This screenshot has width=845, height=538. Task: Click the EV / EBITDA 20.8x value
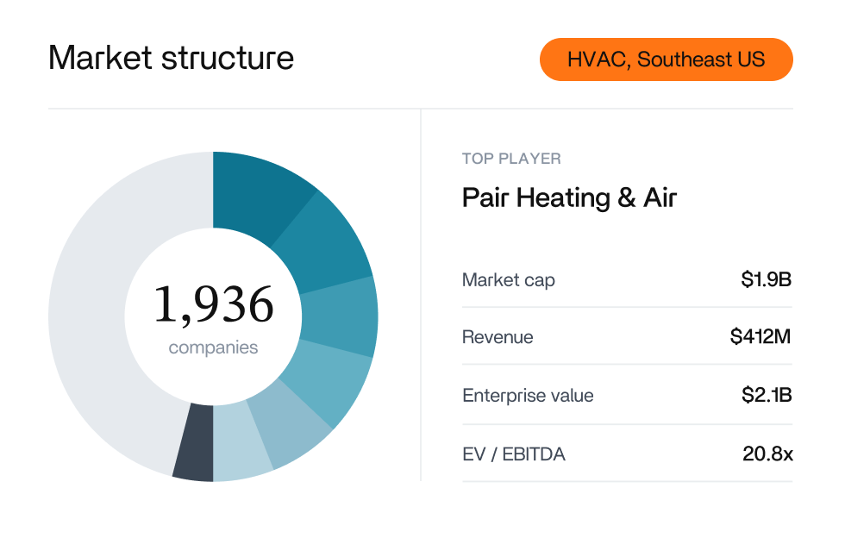tap(767, 454)
